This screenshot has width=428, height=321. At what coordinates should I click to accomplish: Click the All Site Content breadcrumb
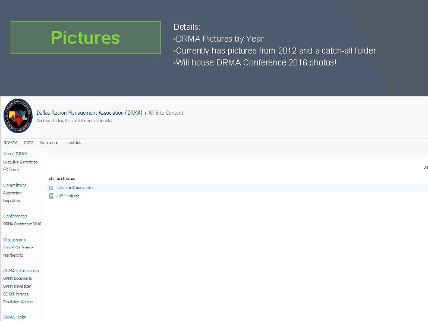[166, 112]
